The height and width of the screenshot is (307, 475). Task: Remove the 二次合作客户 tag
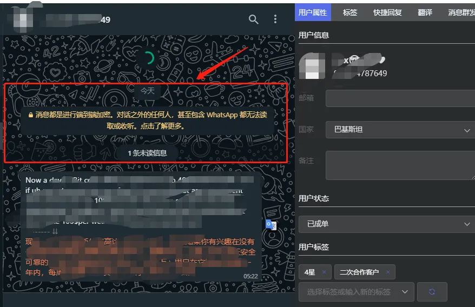(x=388, y=272)
